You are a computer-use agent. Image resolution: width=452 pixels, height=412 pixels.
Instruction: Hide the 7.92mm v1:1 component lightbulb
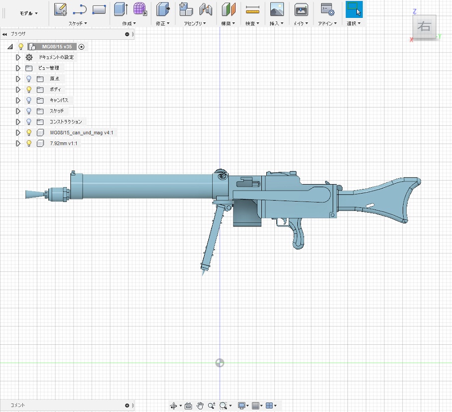click(29, 143)
